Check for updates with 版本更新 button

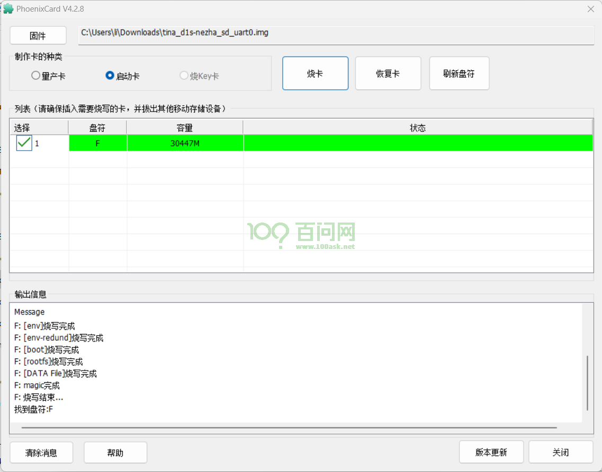pyautogui.click(x=491, y=452)
